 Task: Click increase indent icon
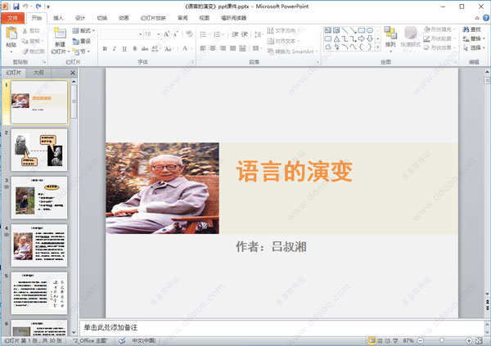[245, 34]
